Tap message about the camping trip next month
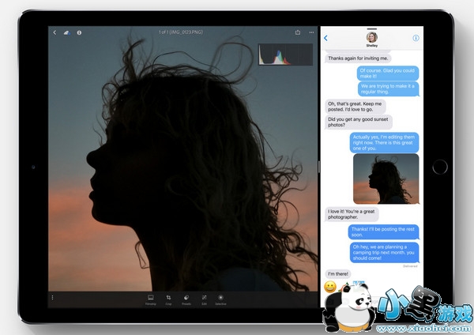The height and width of the screenshot is (335, 474). [384, 253]
